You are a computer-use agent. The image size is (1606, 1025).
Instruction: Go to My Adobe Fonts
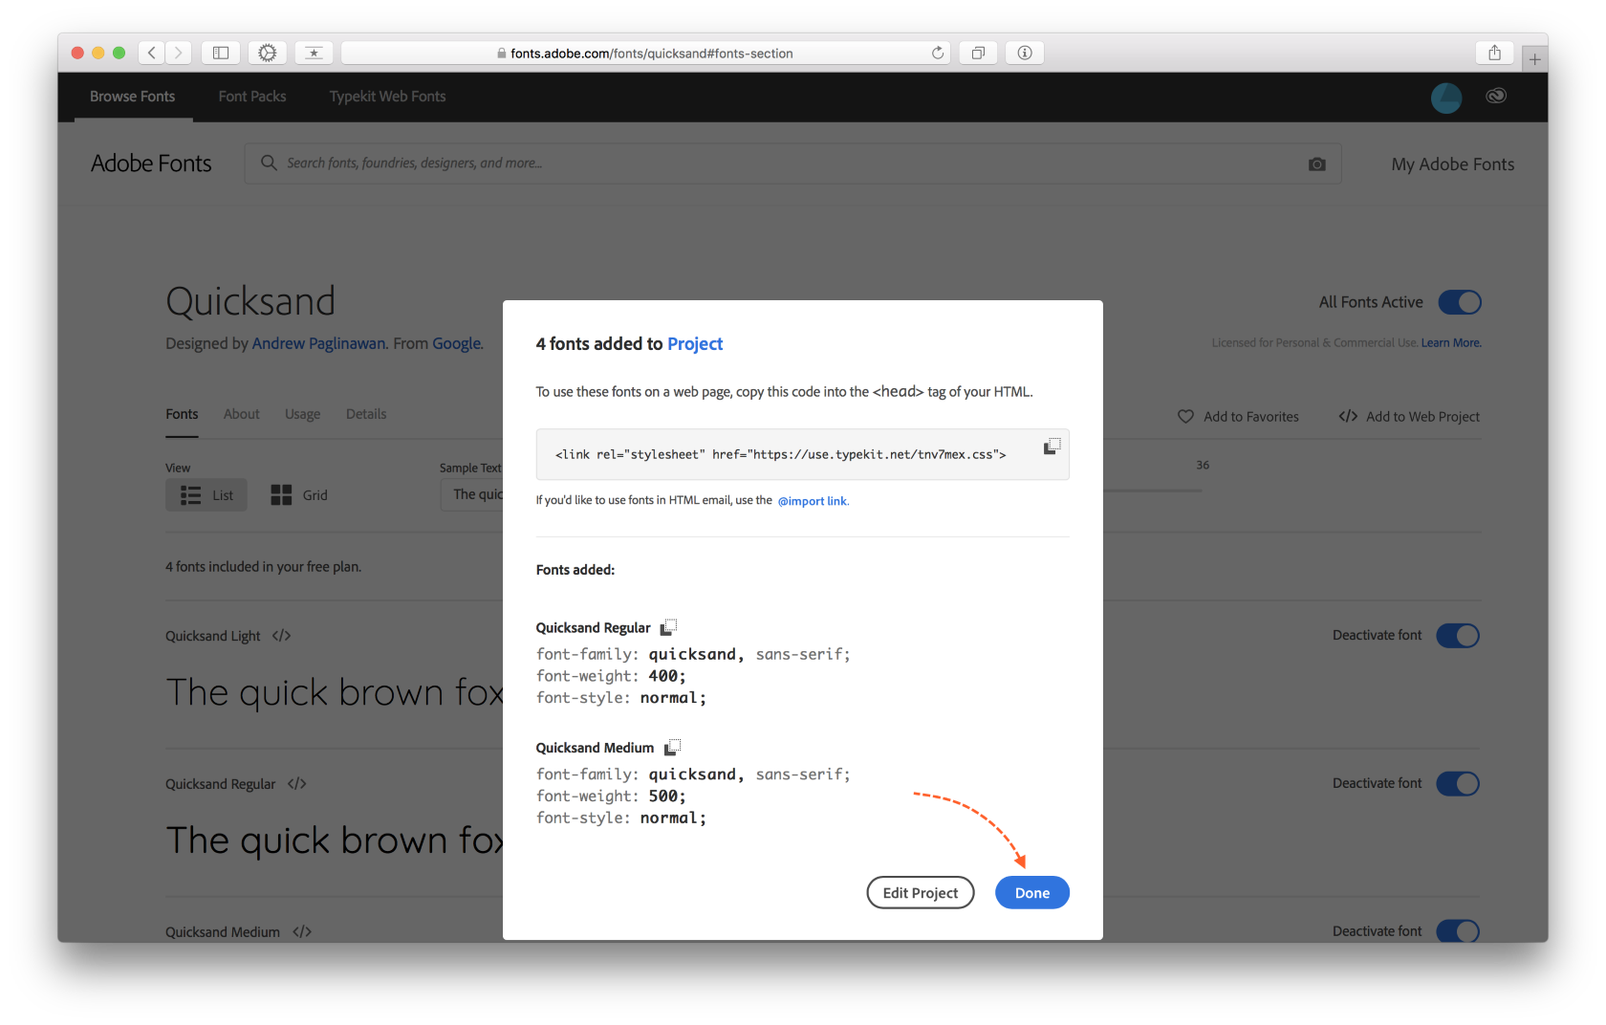click(x=1453, y=164)
